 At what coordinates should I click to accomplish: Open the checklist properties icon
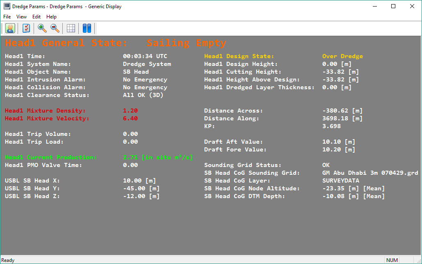tap(27, 28)
